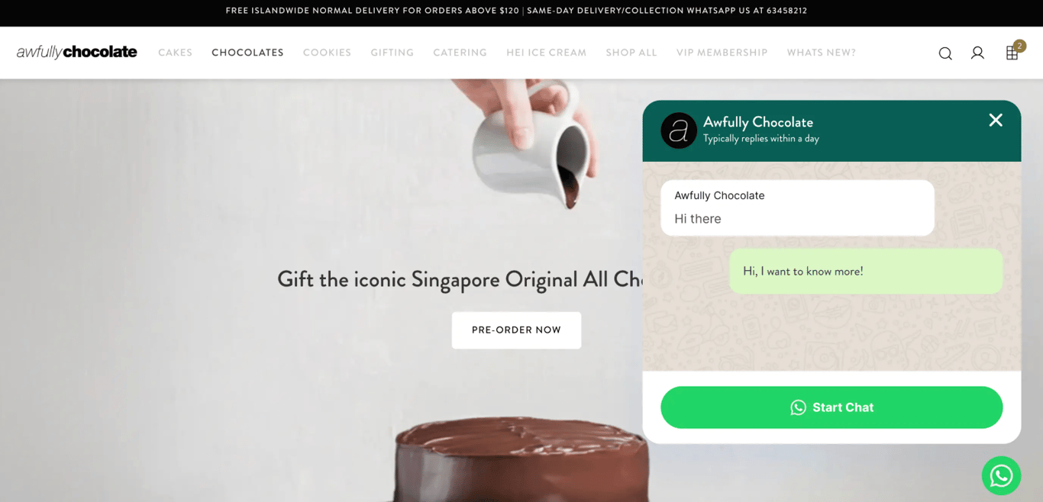Open the Chocolates menu
The height and width of the screenshot is (502, 1043).
coord(247,53)
